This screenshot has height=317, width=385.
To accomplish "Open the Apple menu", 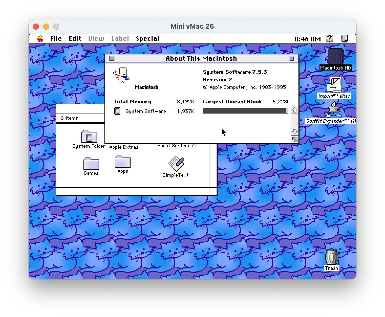I will [40, 39].
